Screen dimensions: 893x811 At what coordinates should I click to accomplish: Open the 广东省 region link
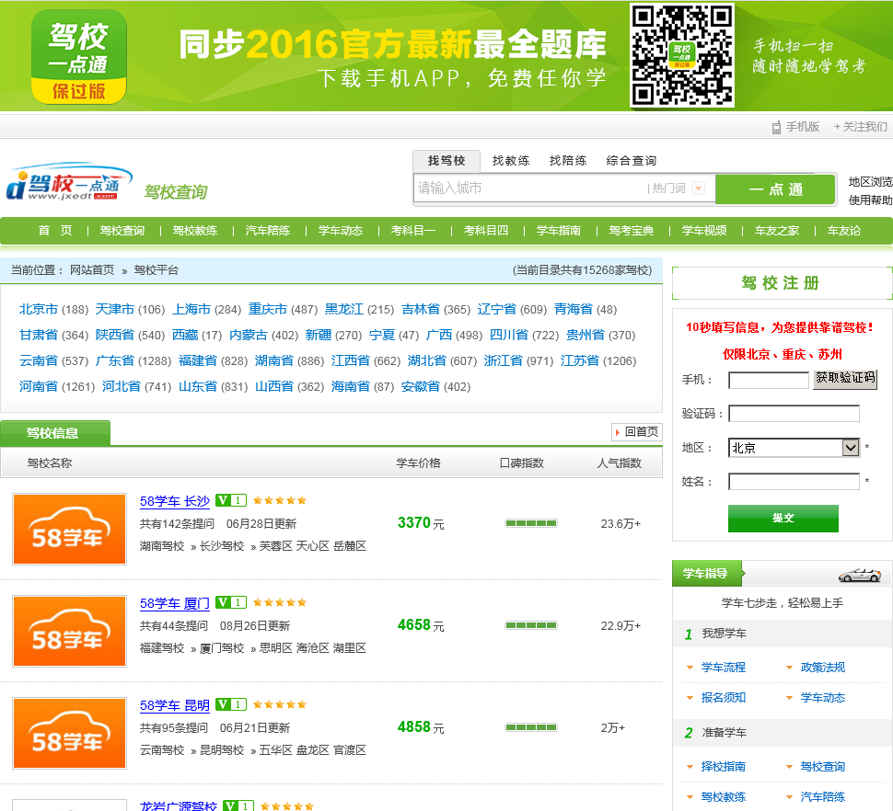[x=114, y=360]
